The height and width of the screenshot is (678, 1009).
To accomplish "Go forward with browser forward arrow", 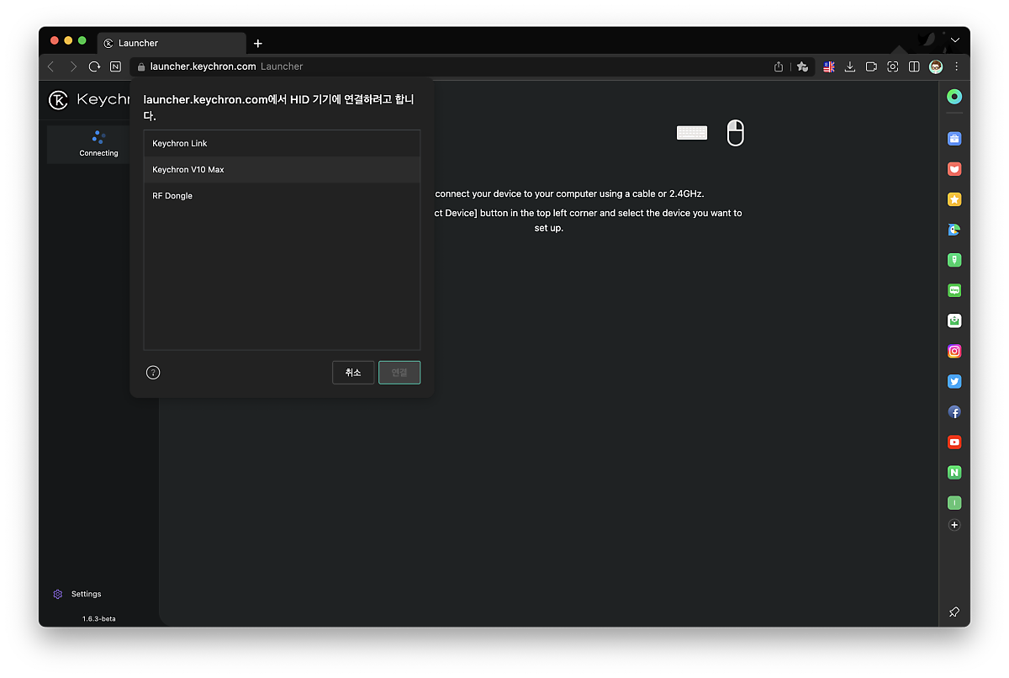I will point(73,66).
